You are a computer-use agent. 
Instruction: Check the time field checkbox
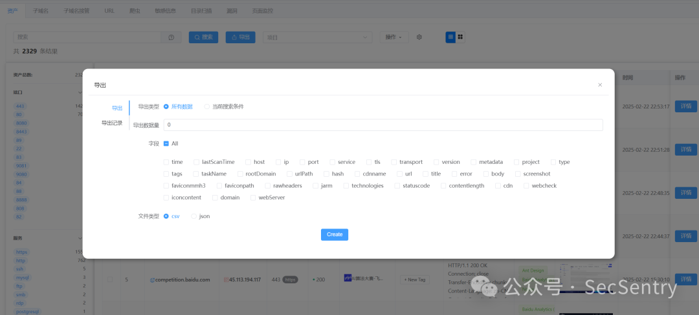pos(166,162)
